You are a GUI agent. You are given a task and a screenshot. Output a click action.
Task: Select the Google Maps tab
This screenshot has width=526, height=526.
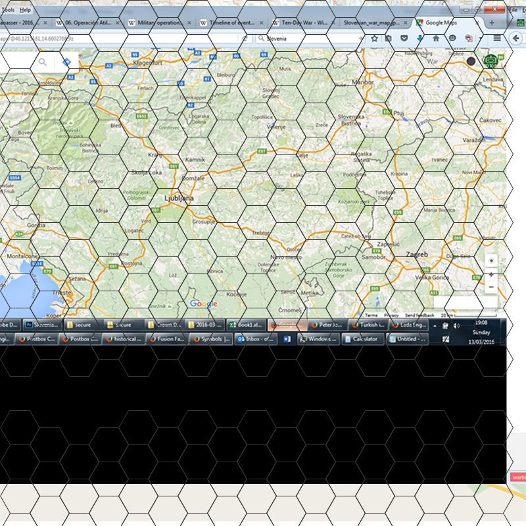(x=446, y=23)
